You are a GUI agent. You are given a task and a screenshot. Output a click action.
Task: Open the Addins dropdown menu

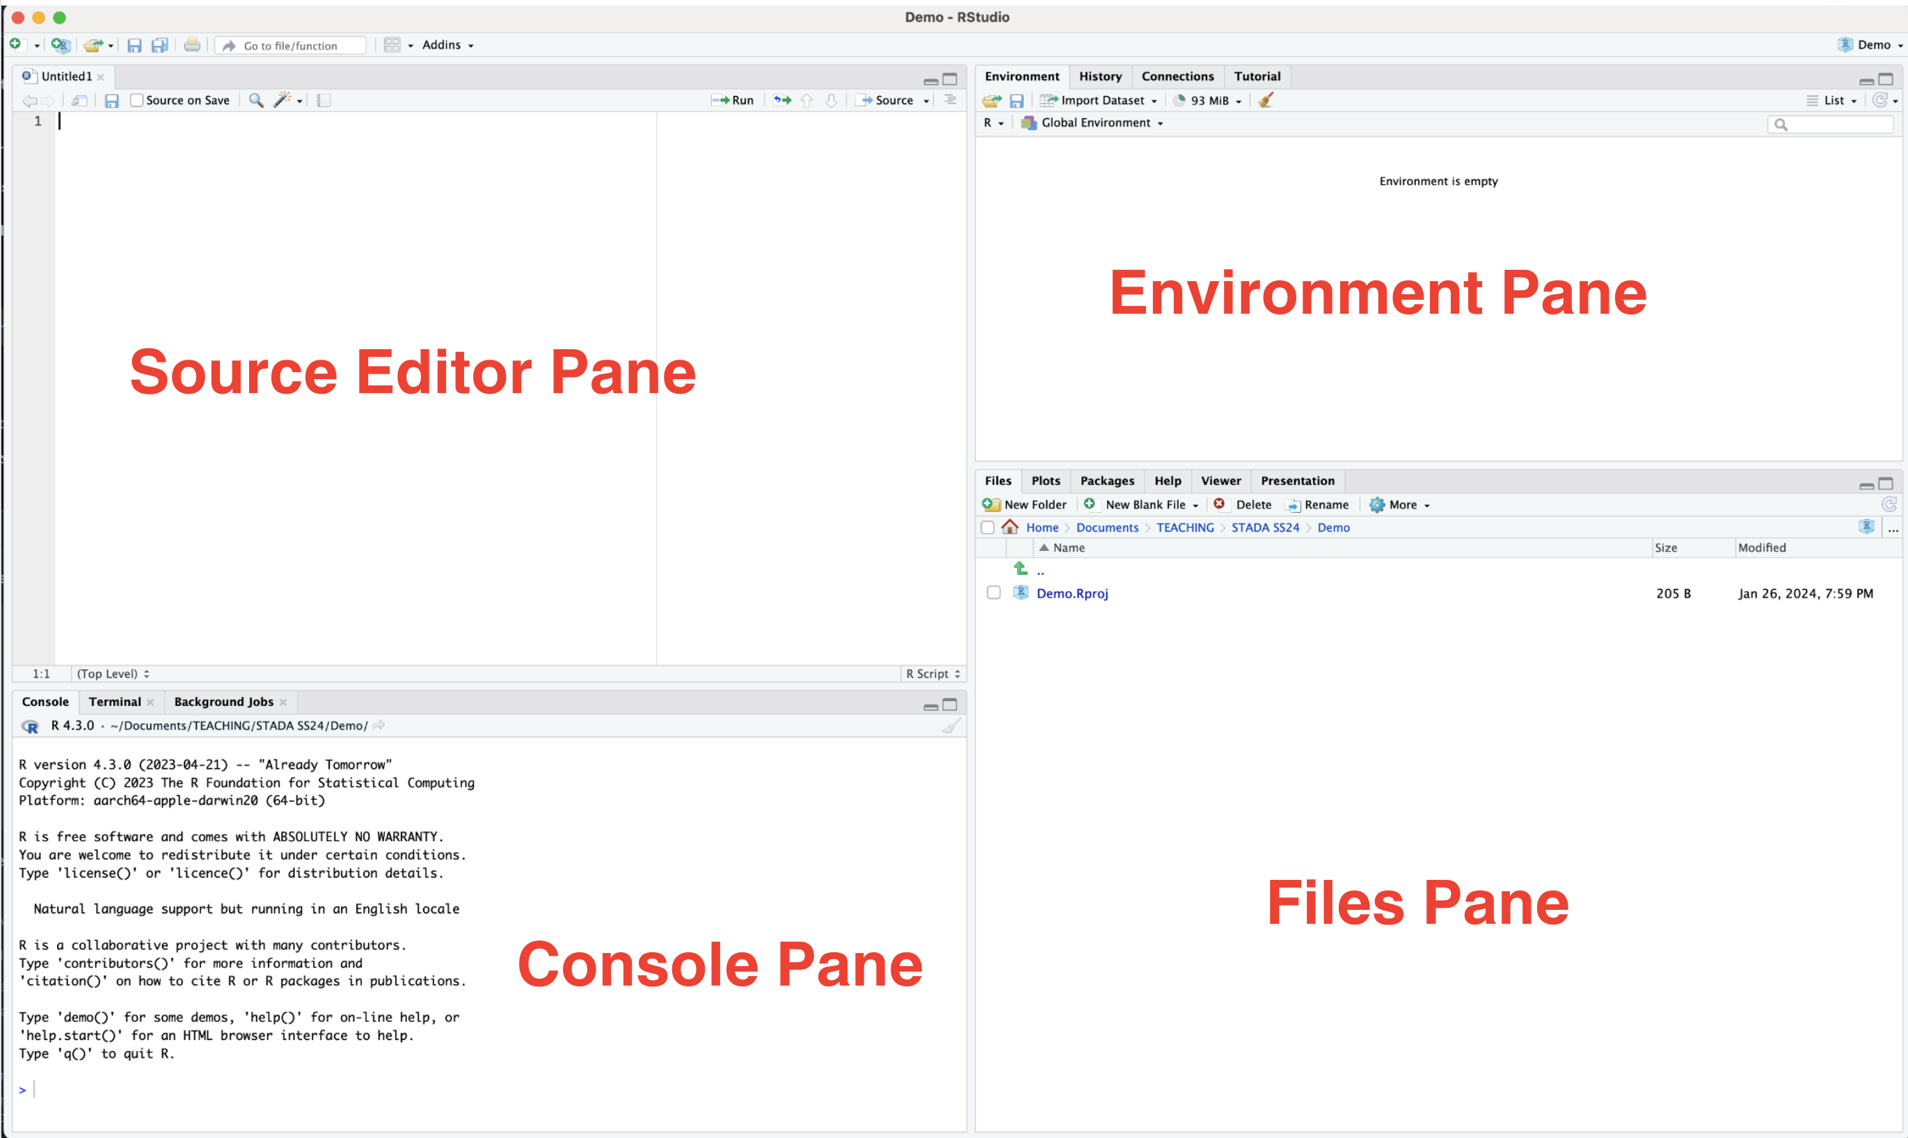pos(447,45)
